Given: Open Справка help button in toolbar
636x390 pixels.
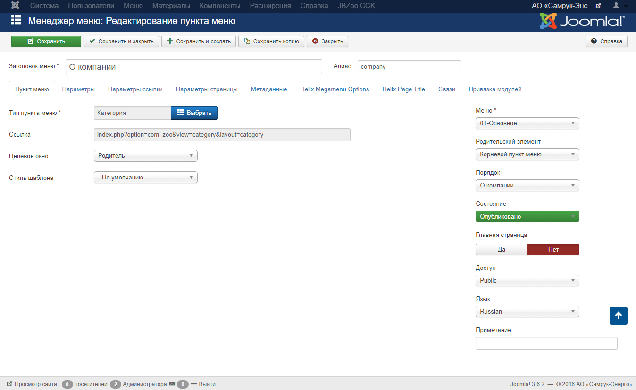Looking at the screenshot, I should click(x=606, y=41).
